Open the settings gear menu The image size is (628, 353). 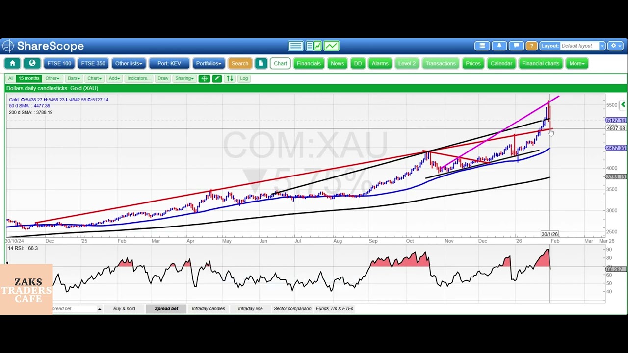[x=615, y=46]
